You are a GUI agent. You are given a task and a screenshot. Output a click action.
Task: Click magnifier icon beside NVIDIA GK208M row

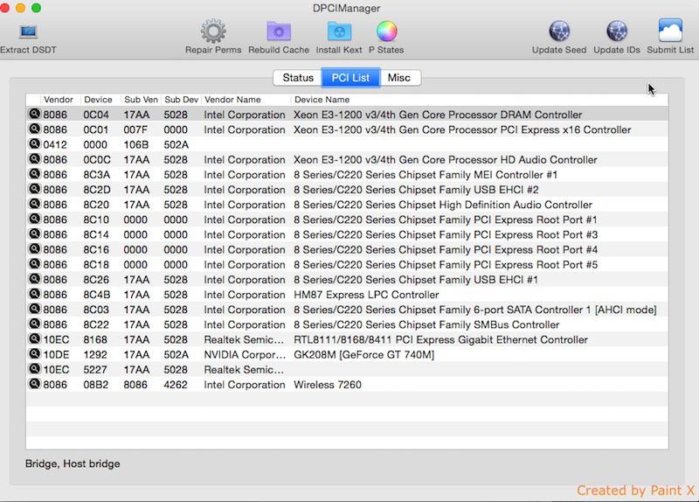point(34,354)
